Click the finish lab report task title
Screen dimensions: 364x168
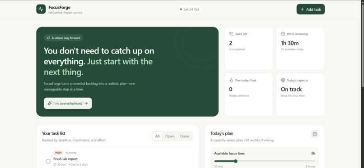[x=65, y=159]
